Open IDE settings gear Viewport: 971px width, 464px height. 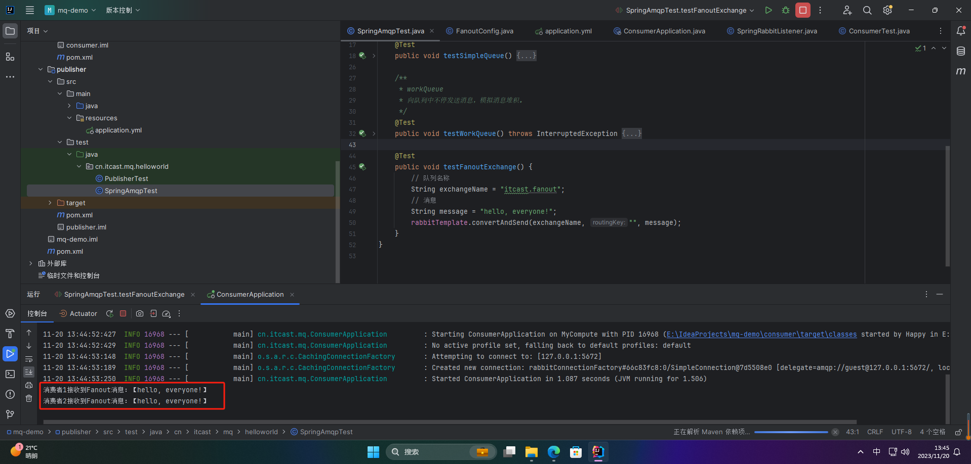click(x=887, y=10)
